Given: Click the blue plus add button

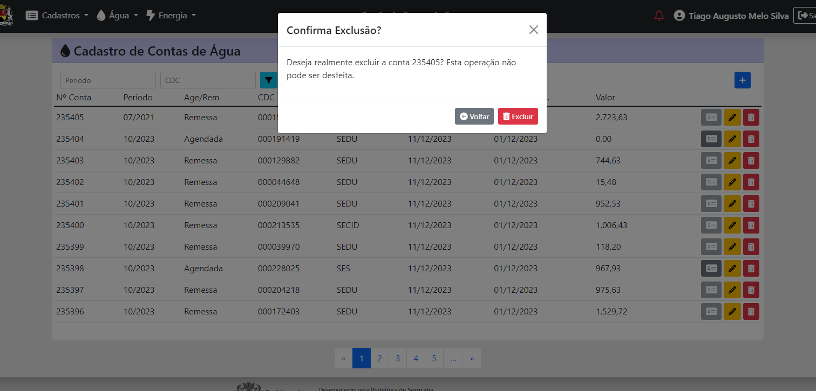Looking at the screenshot, I should pyautogui.click(x=742, y=80).
